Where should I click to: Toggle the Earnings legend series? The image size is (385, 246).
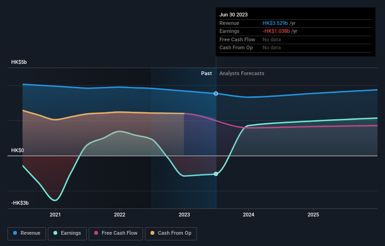coord(67,233)
